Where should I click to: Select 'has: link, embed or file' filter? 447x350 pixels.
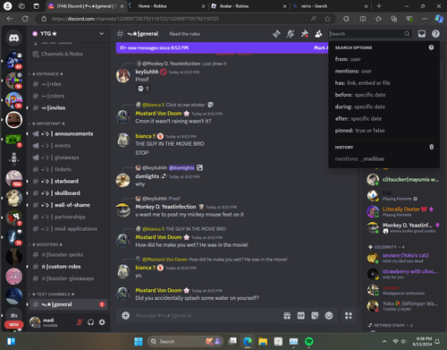tap(384, 83)
